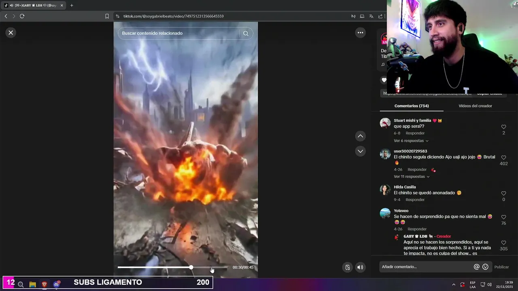Screen dimensions: 518x291
Task: Insert a mention with the @ icon
Action: [477, 267]
